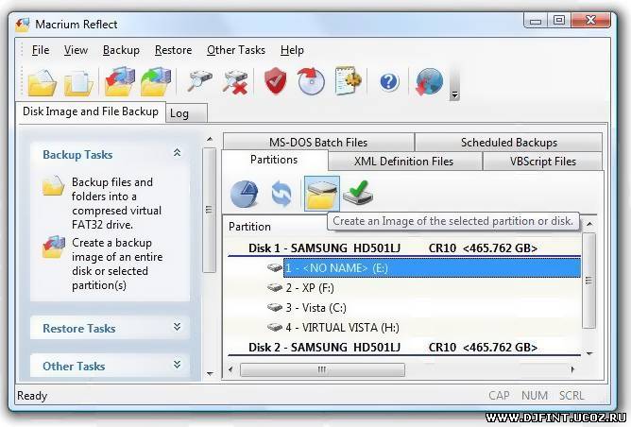Click the globe update check toolbar icon
The image size is (631, 427).
429,81
